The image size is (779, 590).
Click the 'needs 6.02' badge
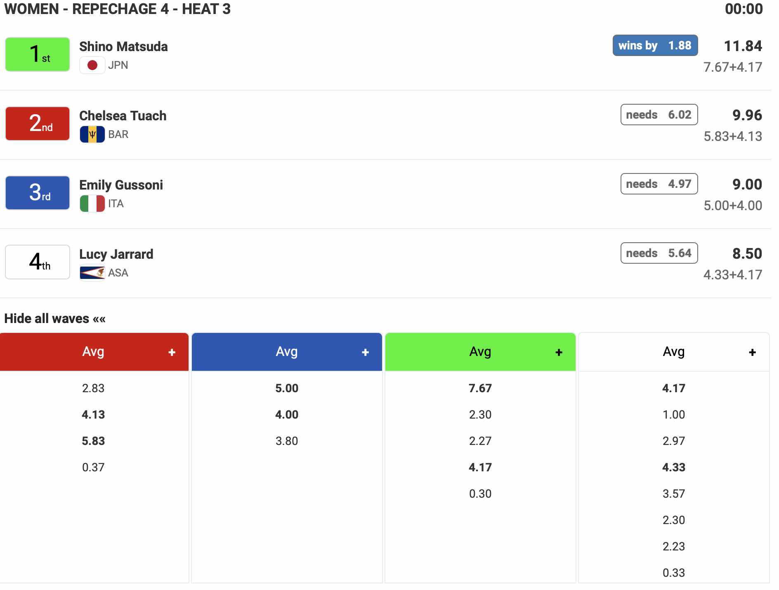(659, 115)
